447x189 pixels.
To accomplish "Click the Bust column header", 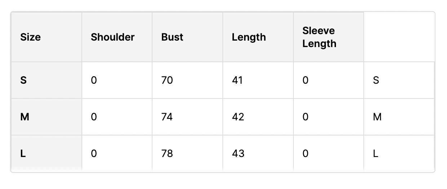I will tap(172, 37).
